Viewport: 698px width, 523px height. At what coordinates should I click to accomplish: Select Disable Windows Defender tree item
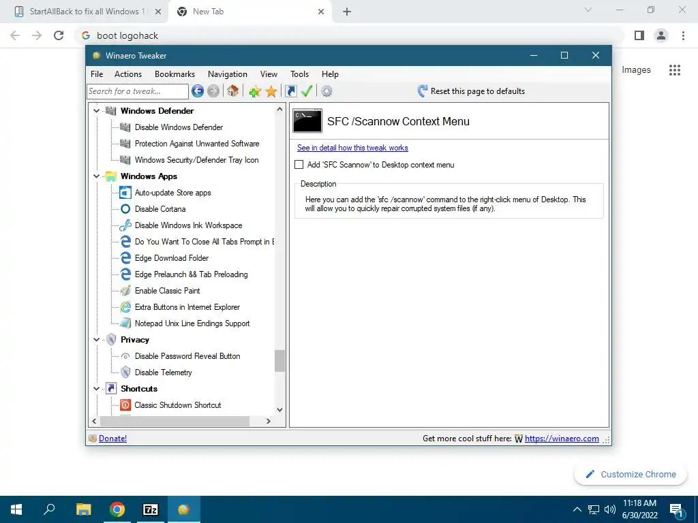click(179, 127)
